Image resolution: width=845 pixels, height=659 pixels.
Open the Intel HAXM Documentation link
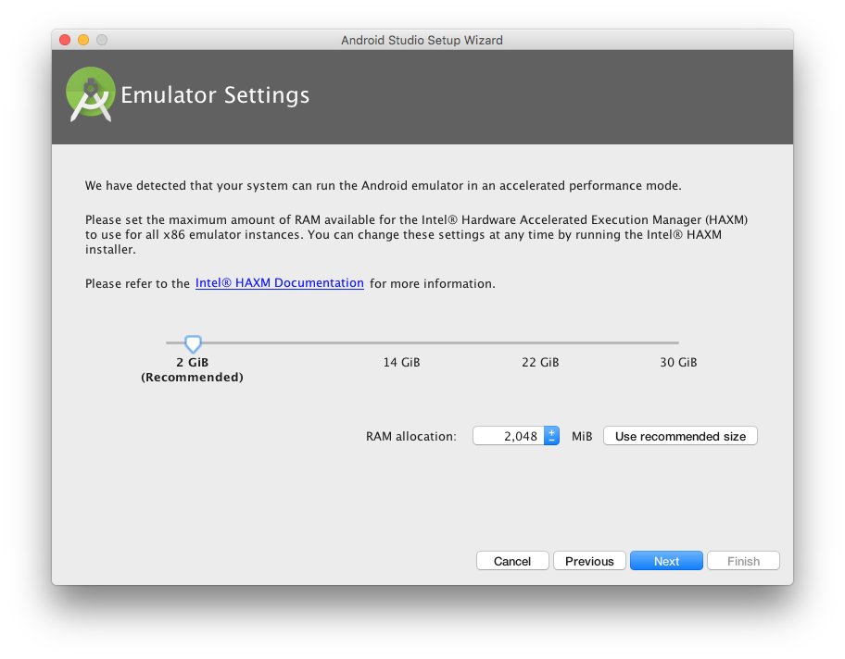click(279, 283)
